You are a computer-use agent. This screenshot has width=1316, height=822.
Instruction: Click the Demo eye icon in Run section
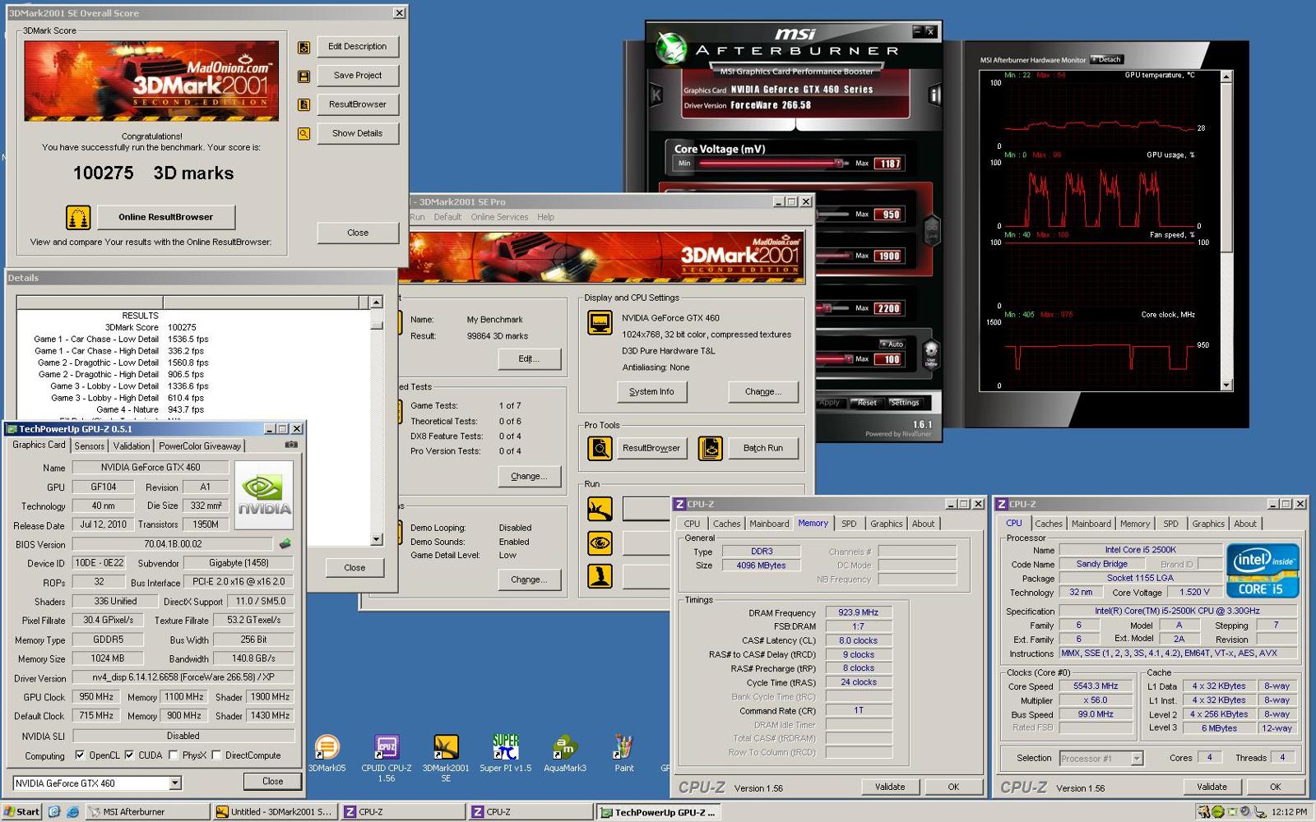600,543
